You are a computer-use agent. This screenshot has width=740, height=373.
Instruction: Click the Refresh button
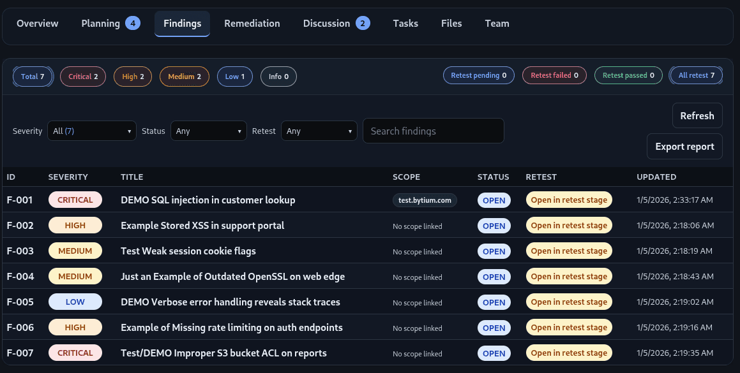697,115
